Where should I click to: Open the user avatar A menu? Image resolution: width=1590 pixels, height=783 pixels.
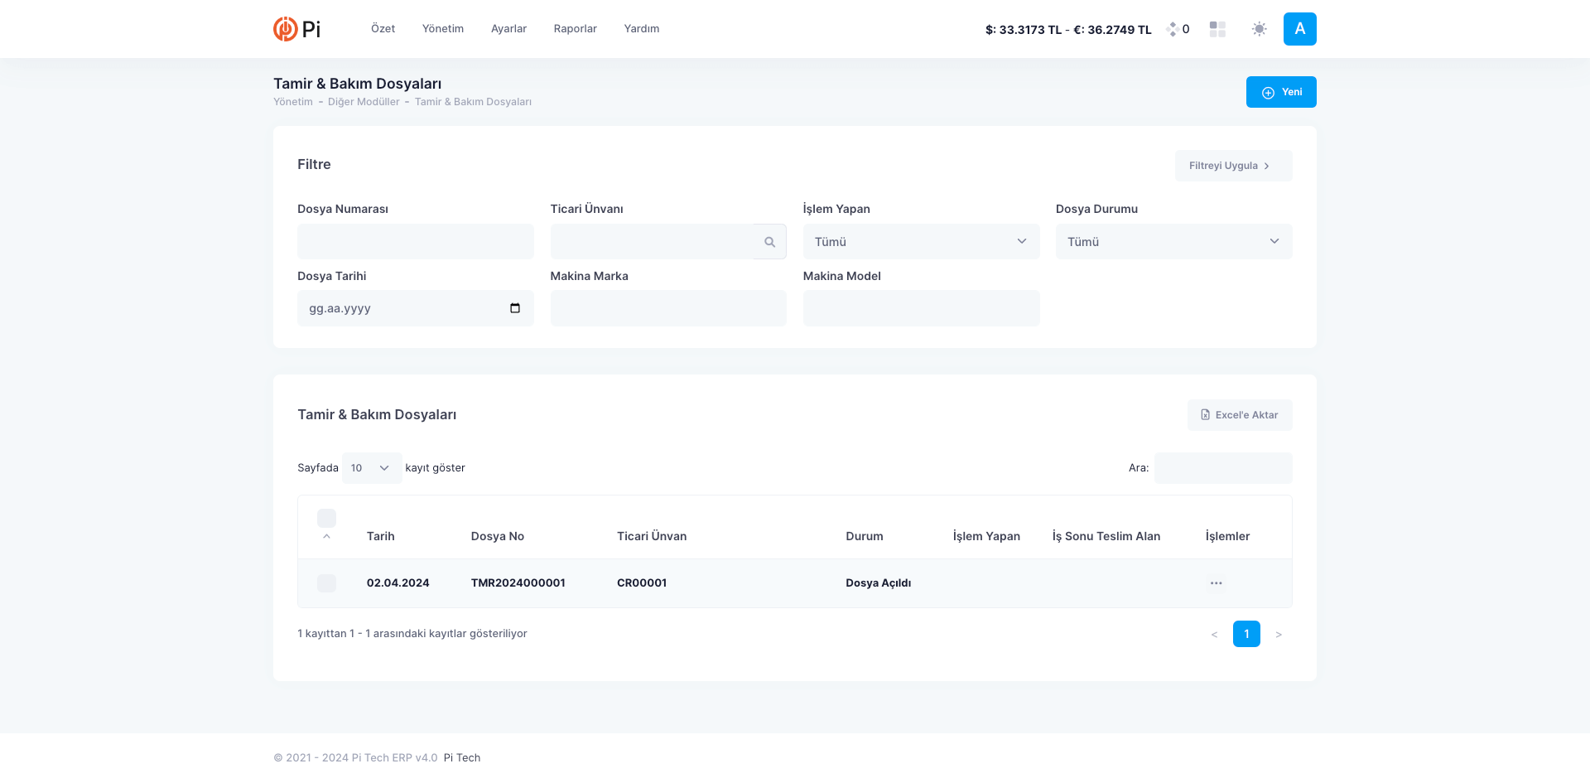(x=1299, y=29)
